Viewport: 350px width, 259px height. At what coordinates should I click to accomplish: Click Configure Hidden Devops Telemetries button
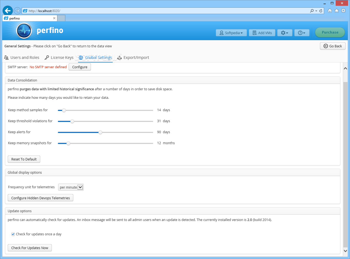(41, 198)
